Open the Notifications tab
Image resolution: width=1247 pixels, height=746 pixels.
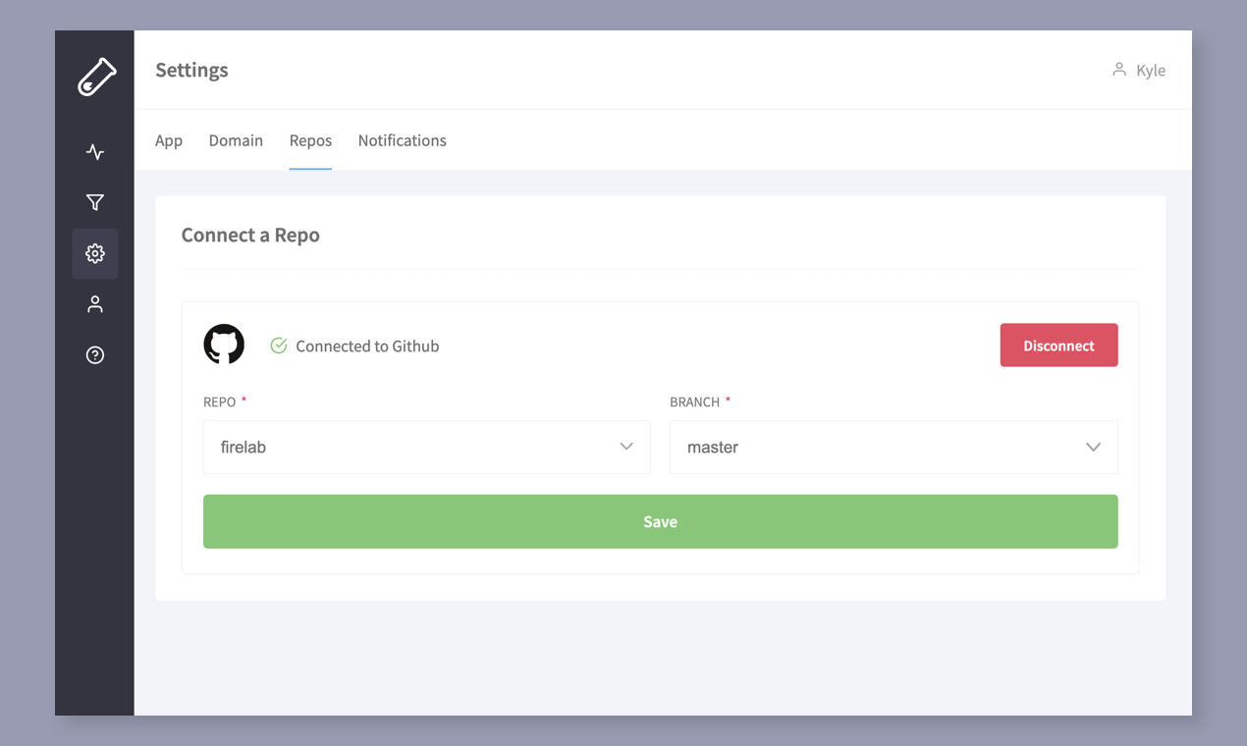pos(403,140)
